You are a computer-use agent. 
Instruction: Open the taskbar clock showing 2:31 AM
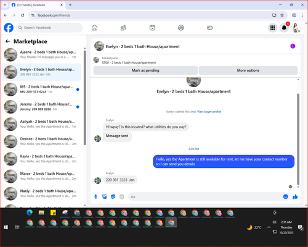(286, 227)
